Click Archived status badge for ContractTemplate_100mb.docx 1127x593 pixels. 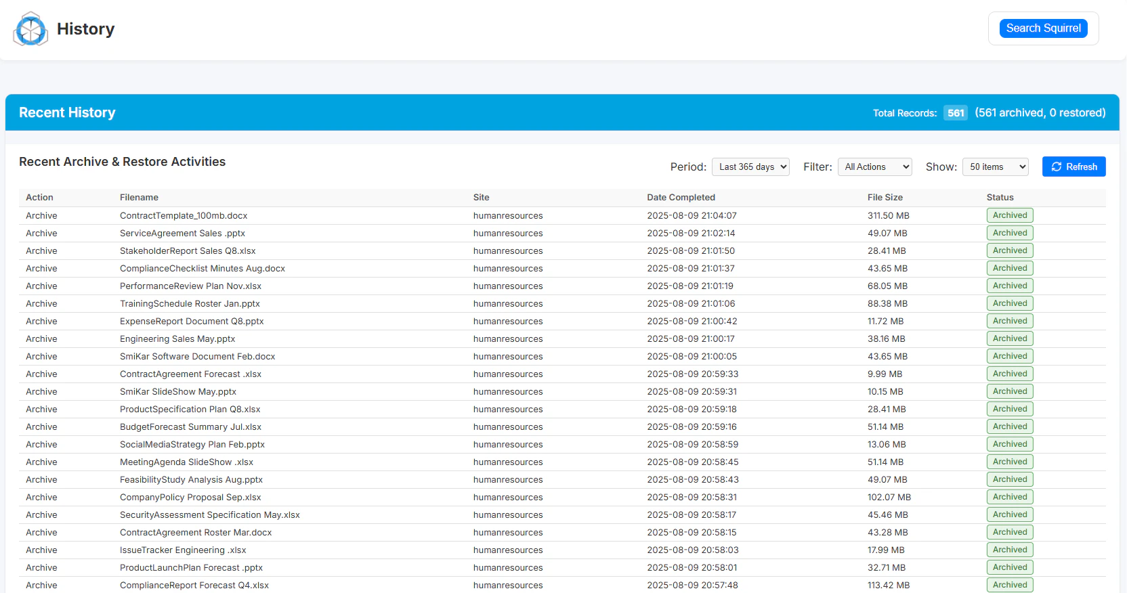[1010, 215]
